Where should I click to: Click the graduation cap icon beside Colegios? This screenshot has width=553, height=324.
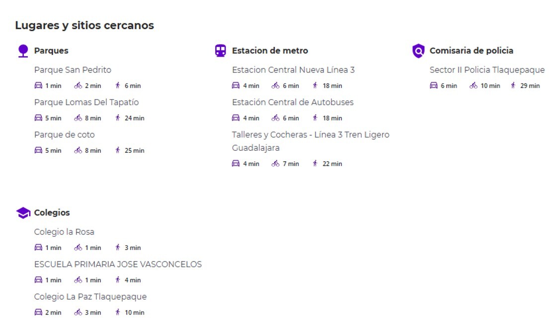coord(23,213)
